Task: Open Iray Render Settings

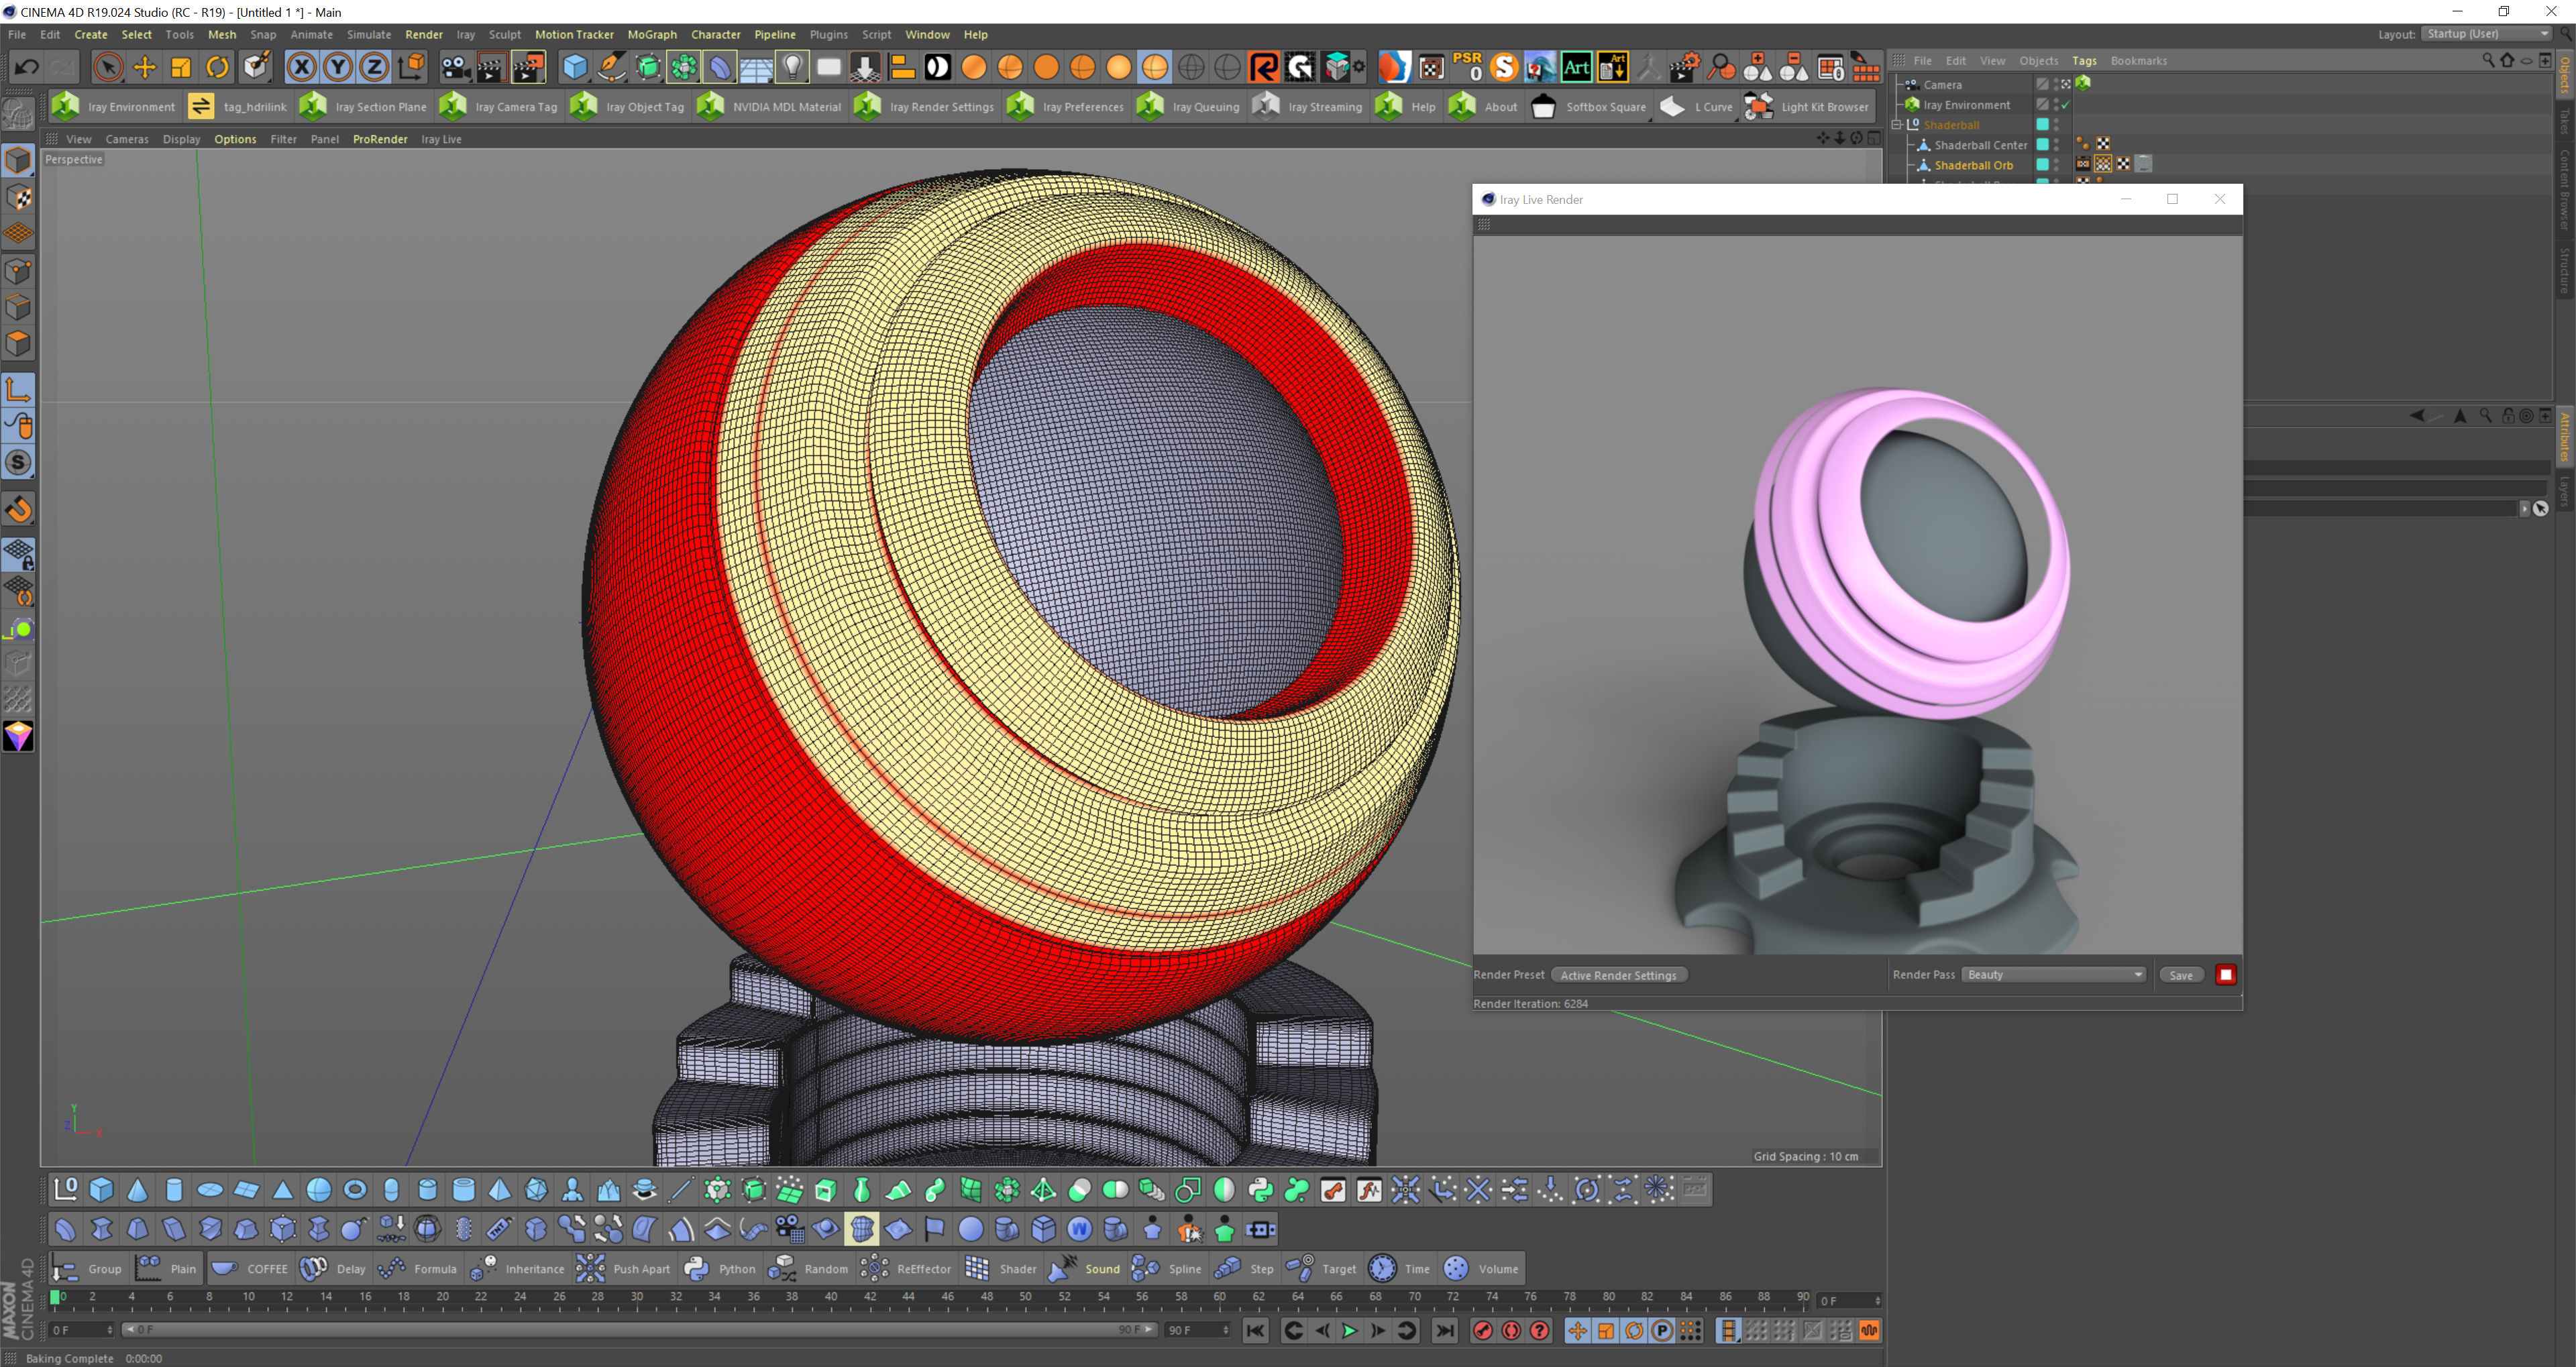Action: (925, 106)
